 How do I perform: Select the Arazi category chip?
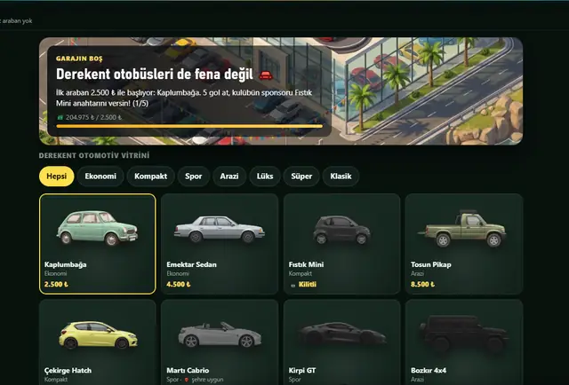pos(229,177)
